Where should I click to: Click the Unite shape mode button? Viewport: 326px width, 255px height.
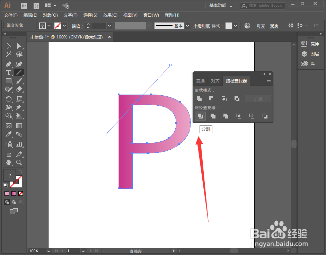point(199,99)
